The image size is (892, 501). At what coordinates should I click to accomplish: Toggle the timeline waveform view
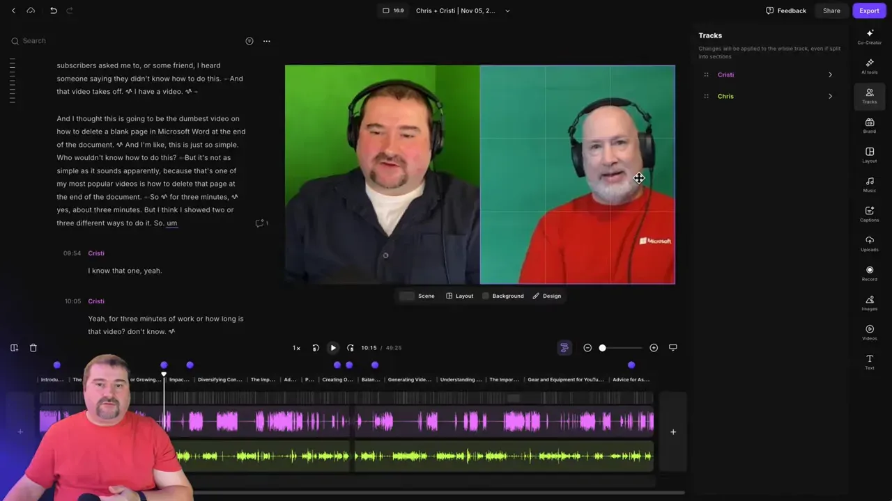(x=564, y=347)
